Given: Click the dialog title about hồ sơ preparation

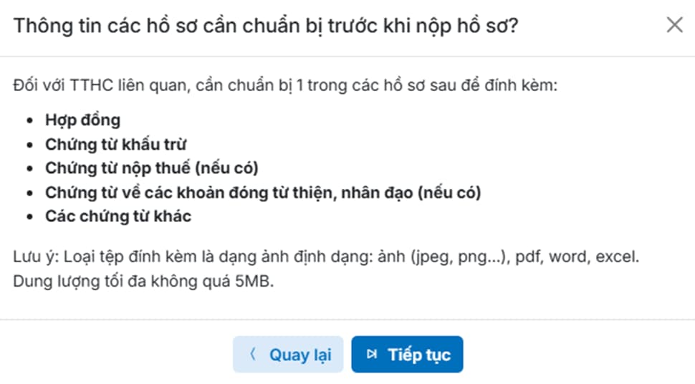Looking at the screenshot, I should point(267,26).
